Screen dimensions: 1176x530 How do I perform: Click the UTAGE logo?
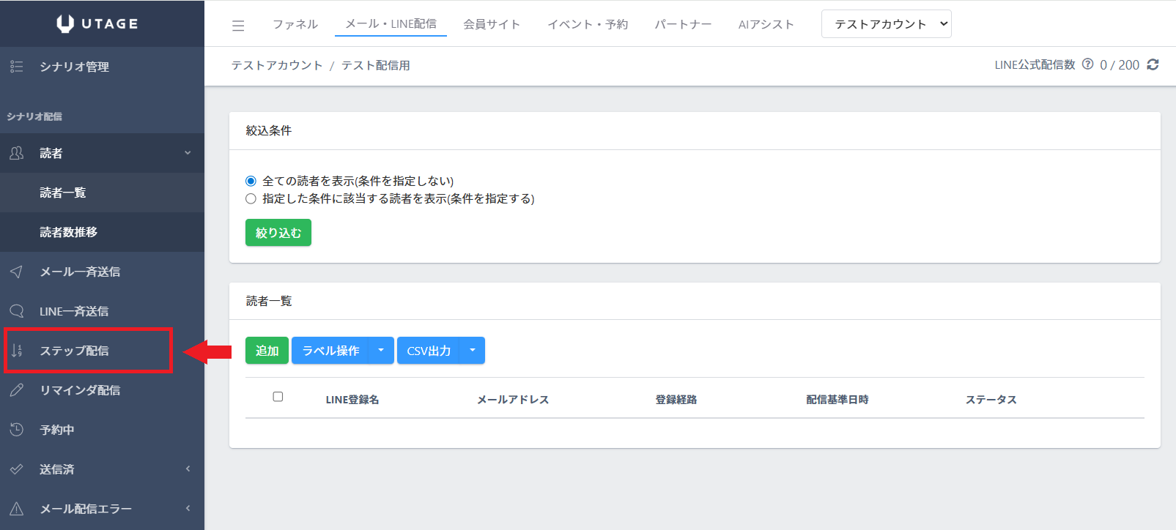tap(97, 23)
